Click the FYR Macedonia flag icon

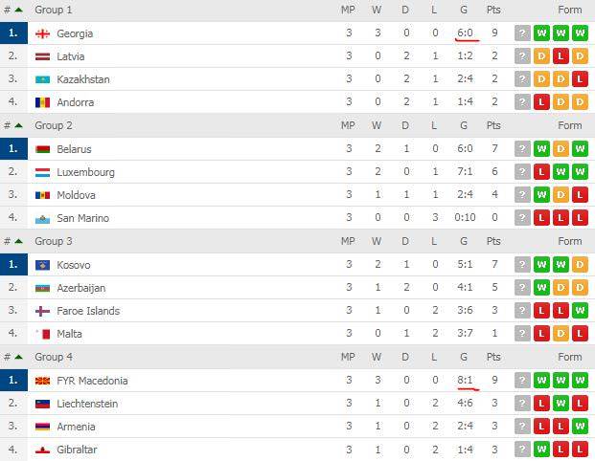click(x=42, y=381)
